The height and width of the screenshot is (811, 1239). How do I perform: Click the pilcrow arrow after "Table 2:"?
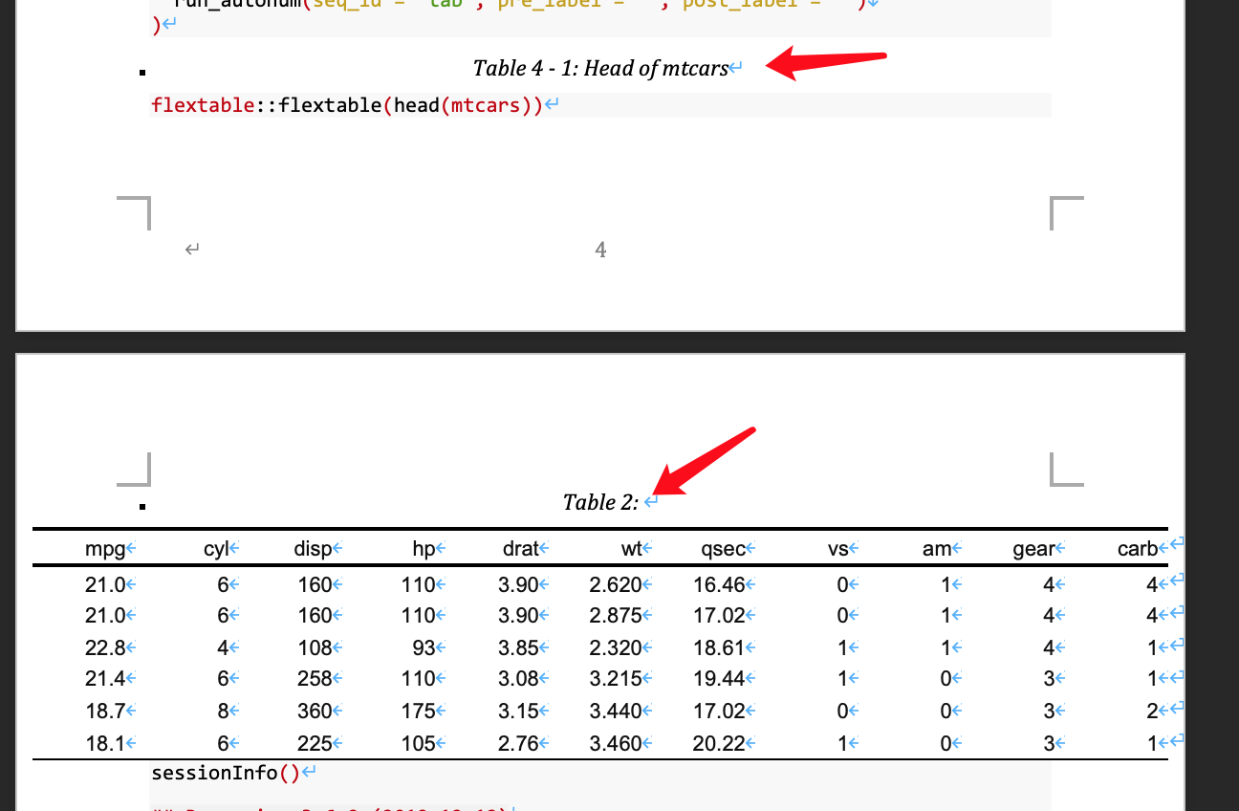651,501
